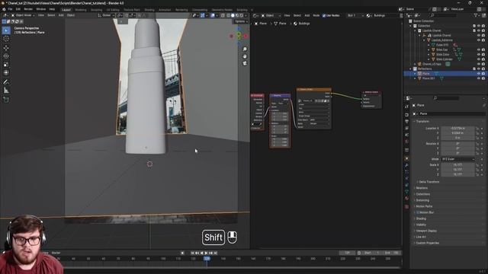
Task: Click the red X axis gizmo ball
Action: (246, 37)
